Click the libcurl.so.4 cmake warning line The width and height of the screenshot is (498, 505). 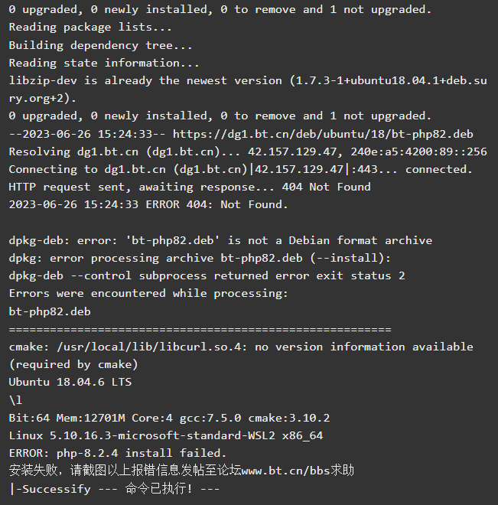tap(241, 356)
